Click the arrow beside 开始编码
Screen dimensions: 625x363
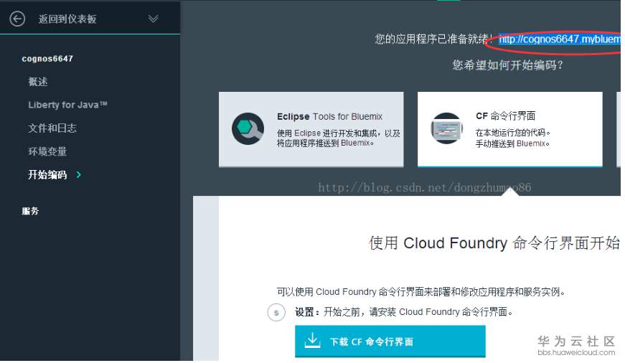point(78,174)
